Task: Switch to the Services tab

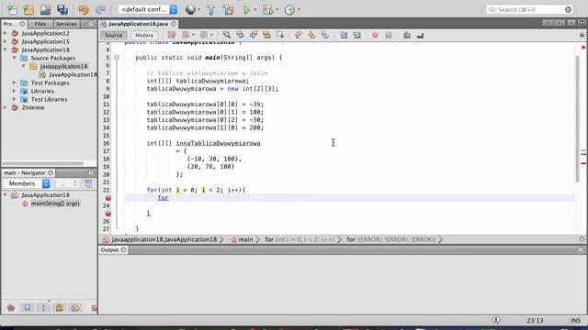Action: tap(66, 24)
